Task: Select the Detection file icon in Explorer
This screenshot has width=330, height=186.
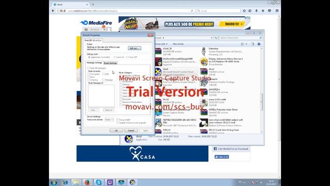Action: (x=204, y=52)
